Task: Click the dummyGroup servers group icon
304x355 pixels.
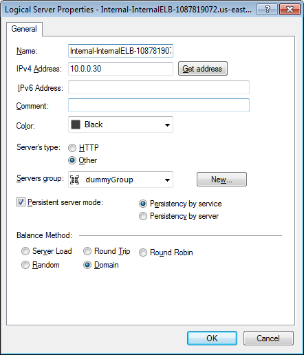Action: pos(75,180)
